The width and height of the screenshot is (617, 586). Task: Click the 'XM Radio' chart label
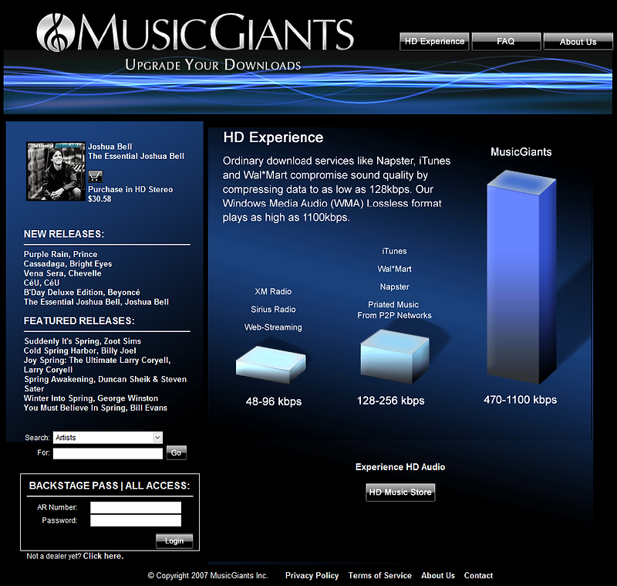pyautogui.click(x=273, y=291)
